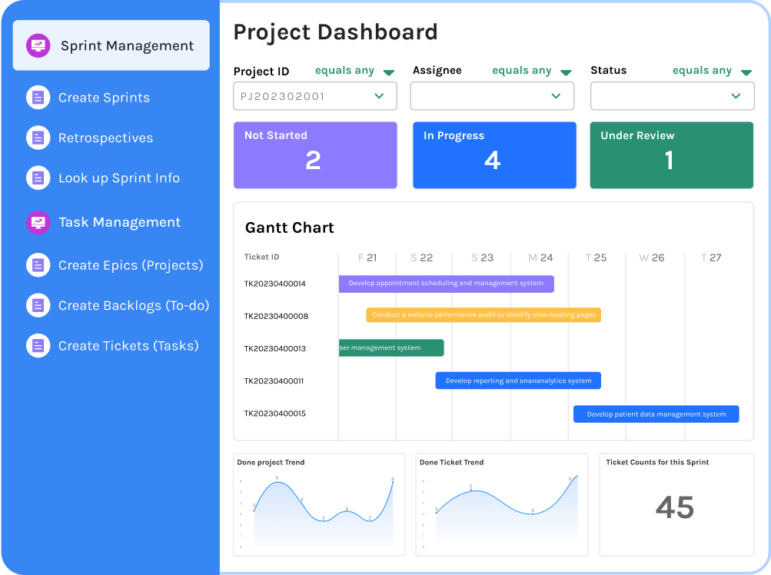
Task: Click the Under Review count card
Action: pyautogui.click(x=672, y=155)
